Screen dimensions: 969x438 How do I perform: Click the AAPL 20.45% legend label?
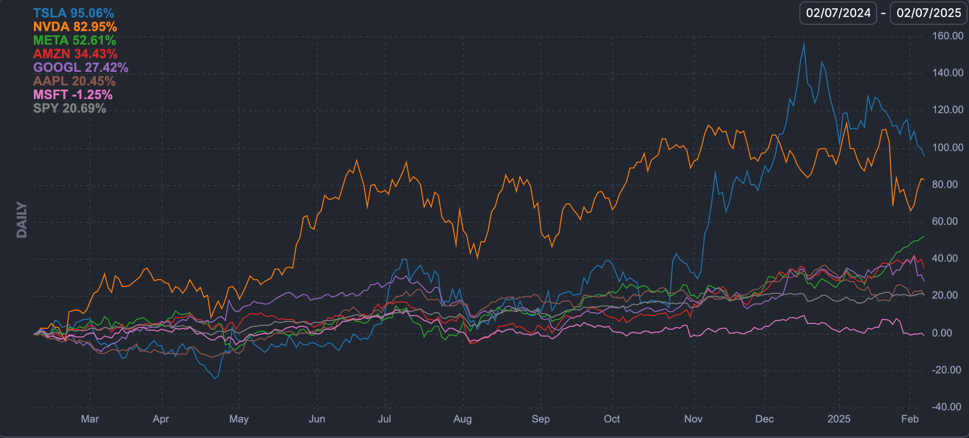74,81
